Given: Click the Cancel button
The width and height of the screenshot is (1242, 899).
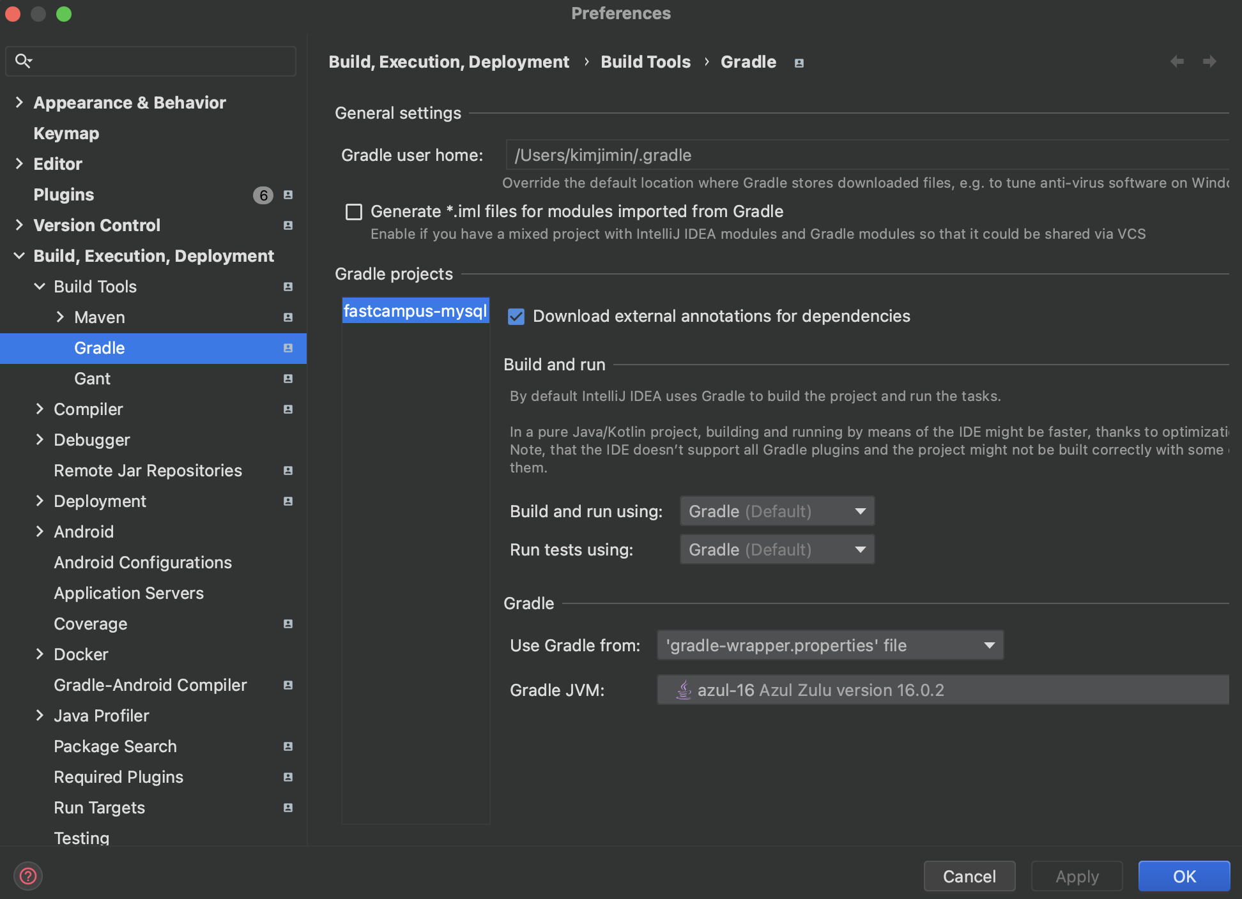Looking at the screenshot, I should tap(969, 876).
